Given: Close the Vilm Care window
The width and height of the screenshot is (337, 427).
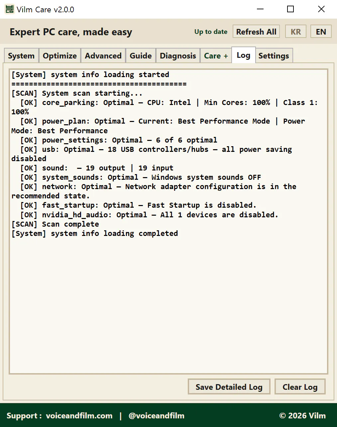Looking at the screenshot, I should pos(321,9).
